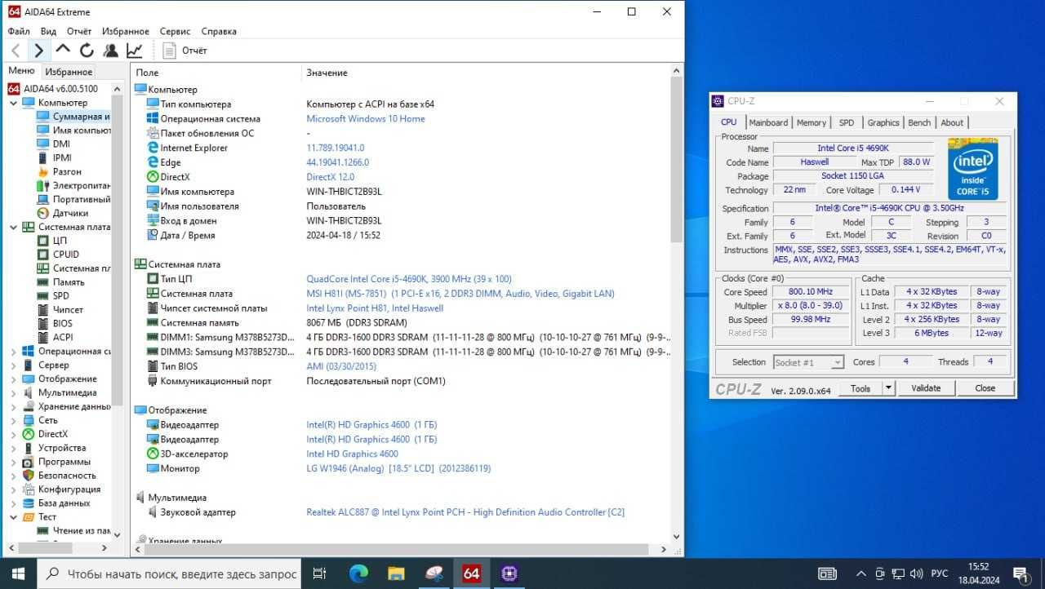Click the Back arrow in AIDA64 toolbar

click(16, 51)
